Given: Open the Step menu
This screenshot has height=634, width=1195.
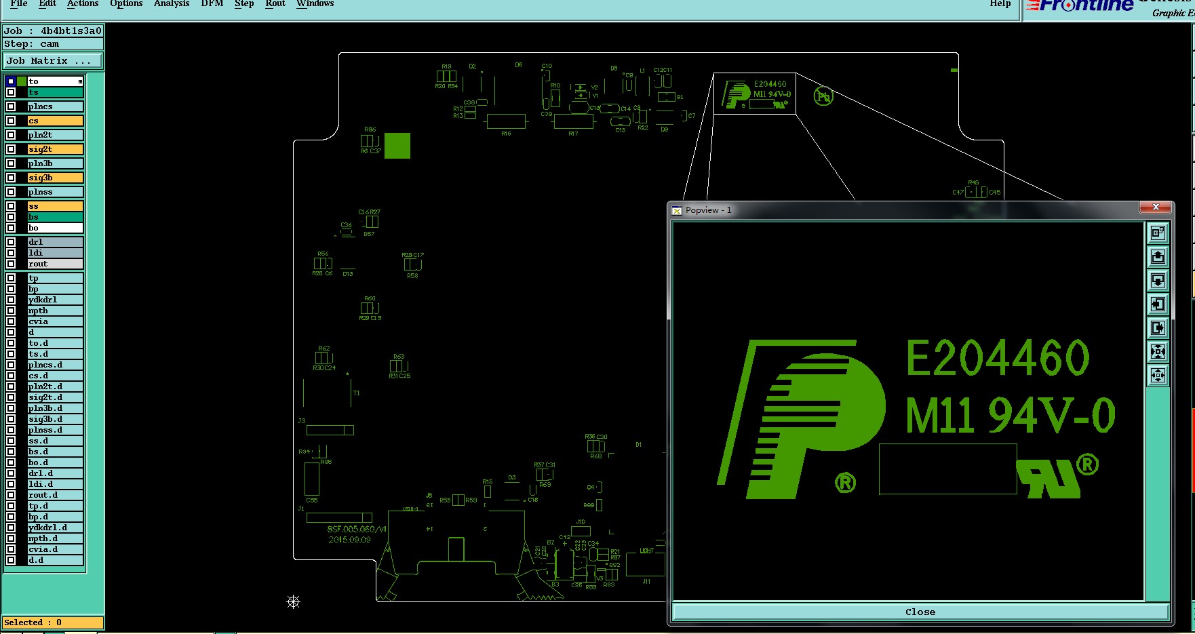Looking at the screenshot, I should (x=244, y=4).
